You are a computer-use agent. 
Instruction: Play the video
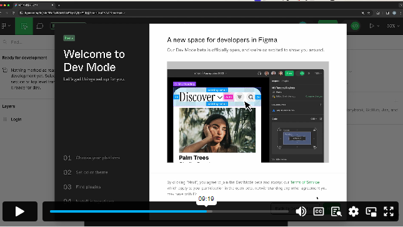[20, 211]
